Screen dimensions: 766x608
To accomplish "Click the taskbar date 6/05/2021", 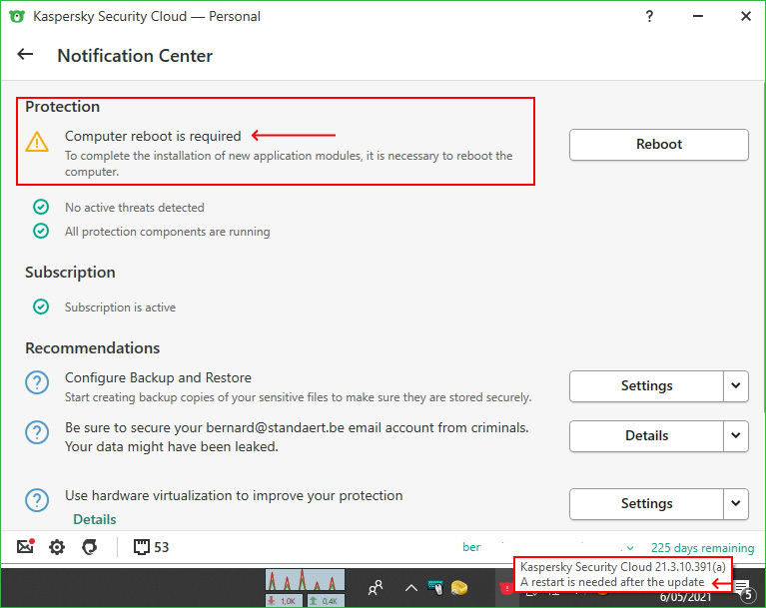I will [685, 597].
